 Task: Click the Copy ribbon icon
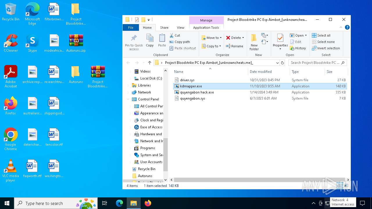(x=150, y=40)
